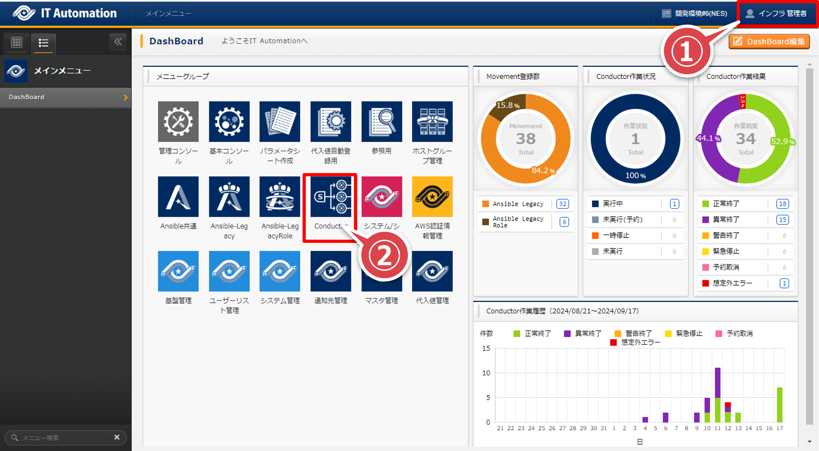
Task: Switch sidebar to grid view mode
Action: pos(17,42)
